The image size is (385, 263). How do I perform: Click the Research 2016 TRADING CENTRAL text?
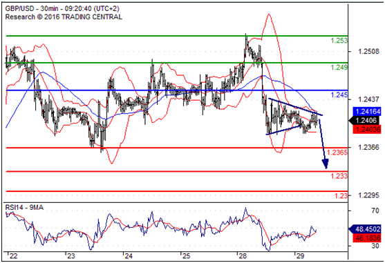pos(64,17)
